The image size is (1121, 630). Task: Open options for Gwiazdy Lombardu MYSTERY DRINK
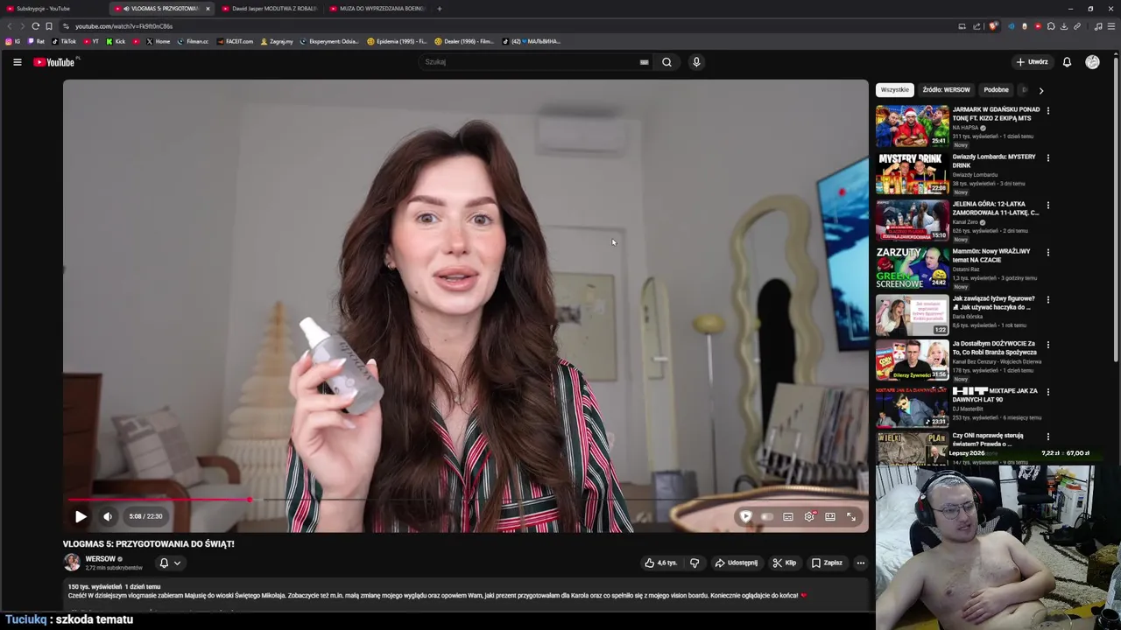1047,158
